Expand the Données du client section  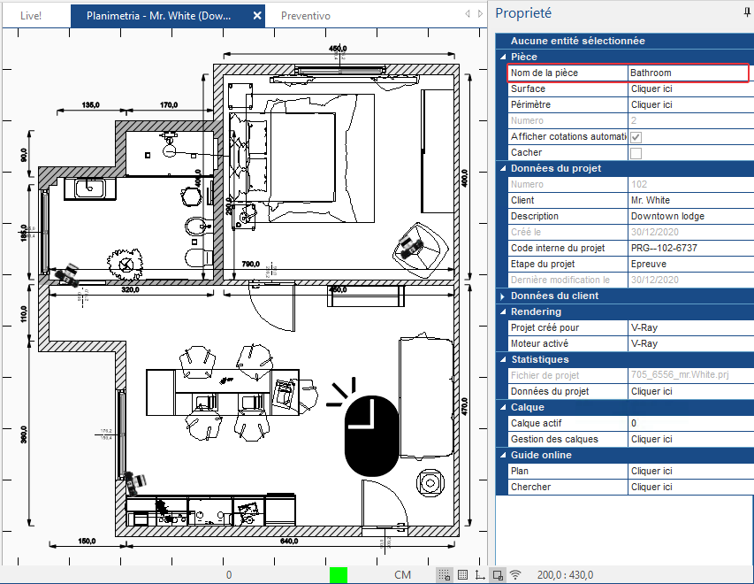point(502,296)
